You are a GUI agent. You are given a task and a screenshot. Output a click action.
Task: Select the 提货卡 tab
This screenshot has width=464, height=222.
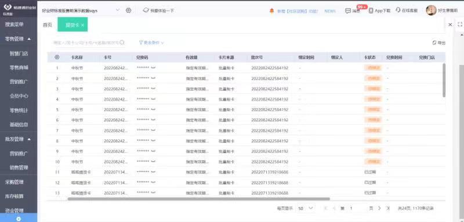(x=72, y=25)
